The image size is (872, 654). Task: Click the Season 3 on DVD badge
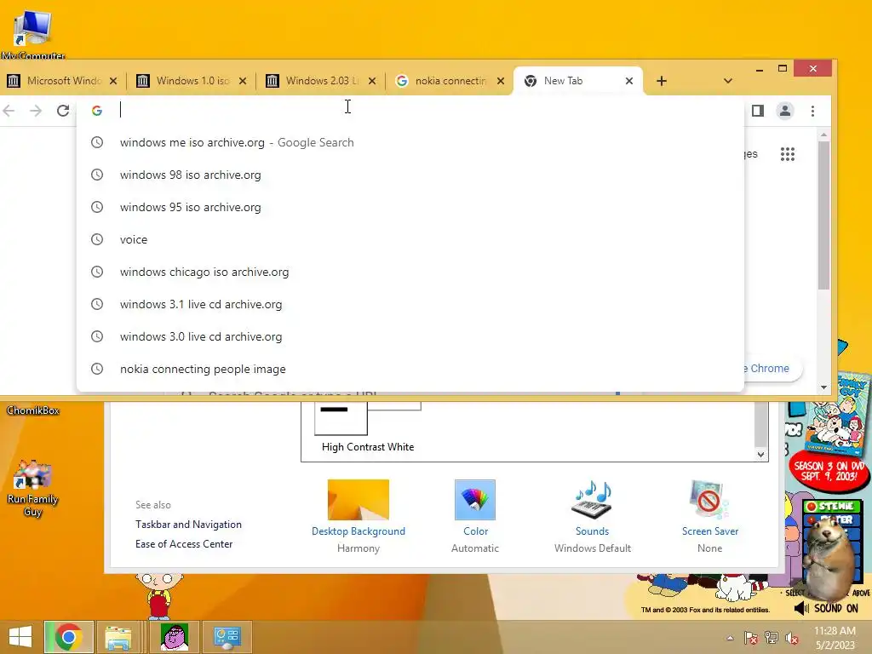[x=828, y=471]
